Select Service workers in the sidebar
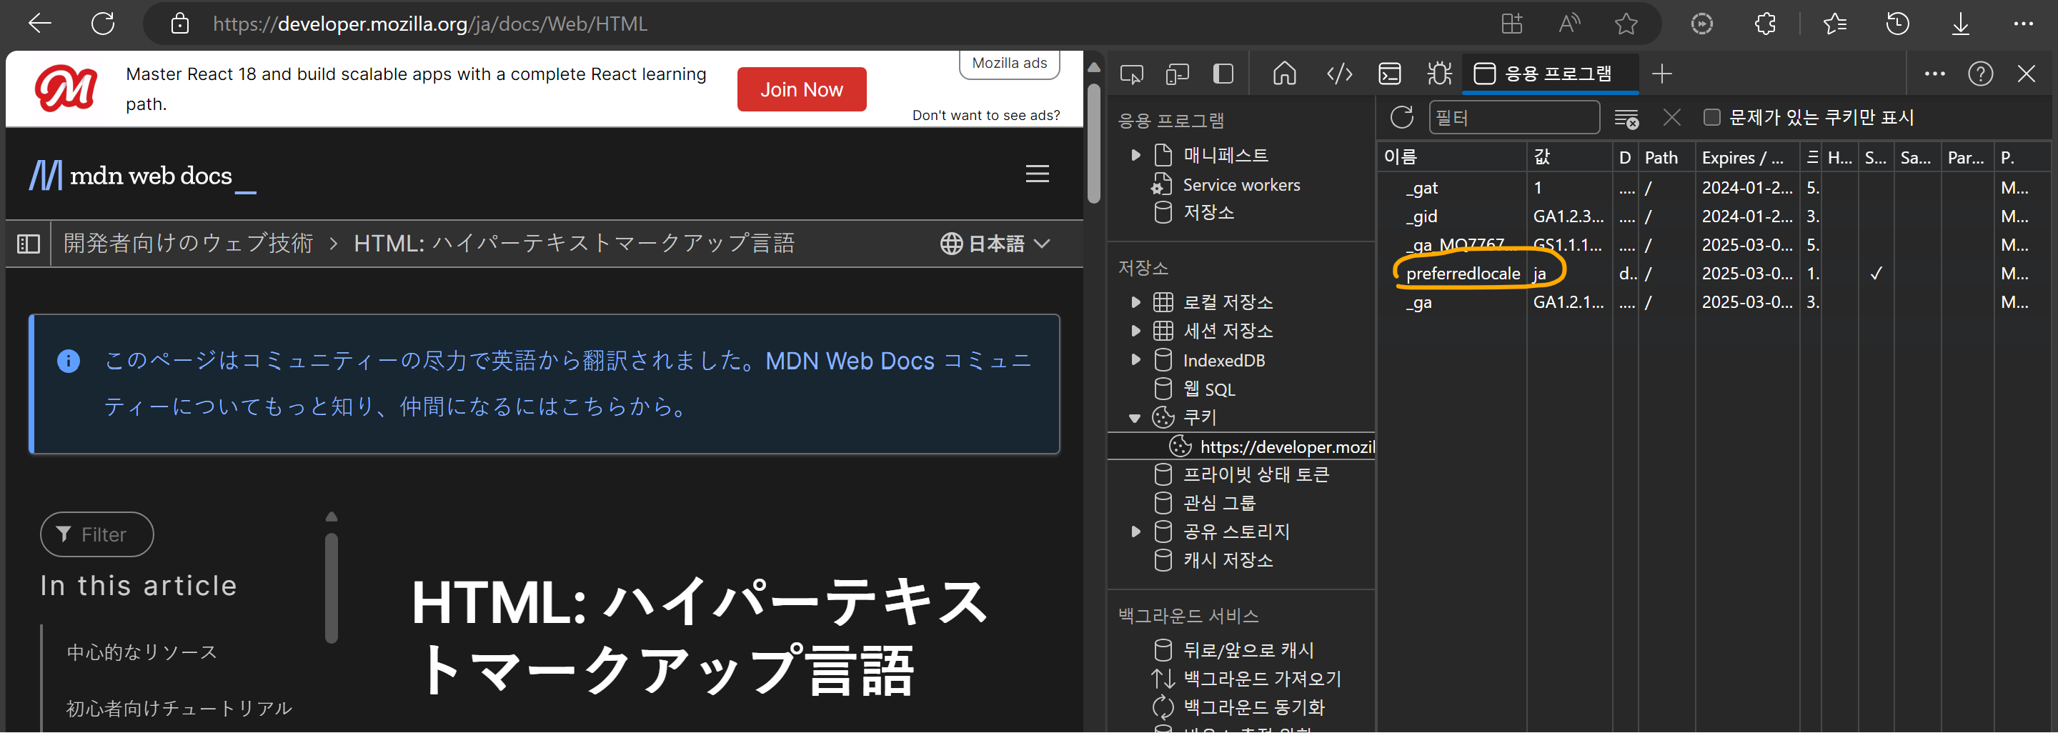This screenshot has width=2058, height=733. 1241,185
